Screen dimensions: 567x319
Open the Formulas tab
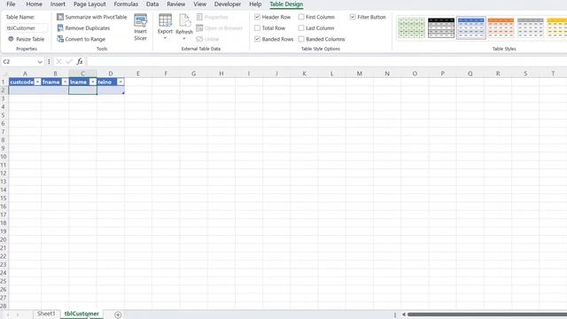point(126,4)
